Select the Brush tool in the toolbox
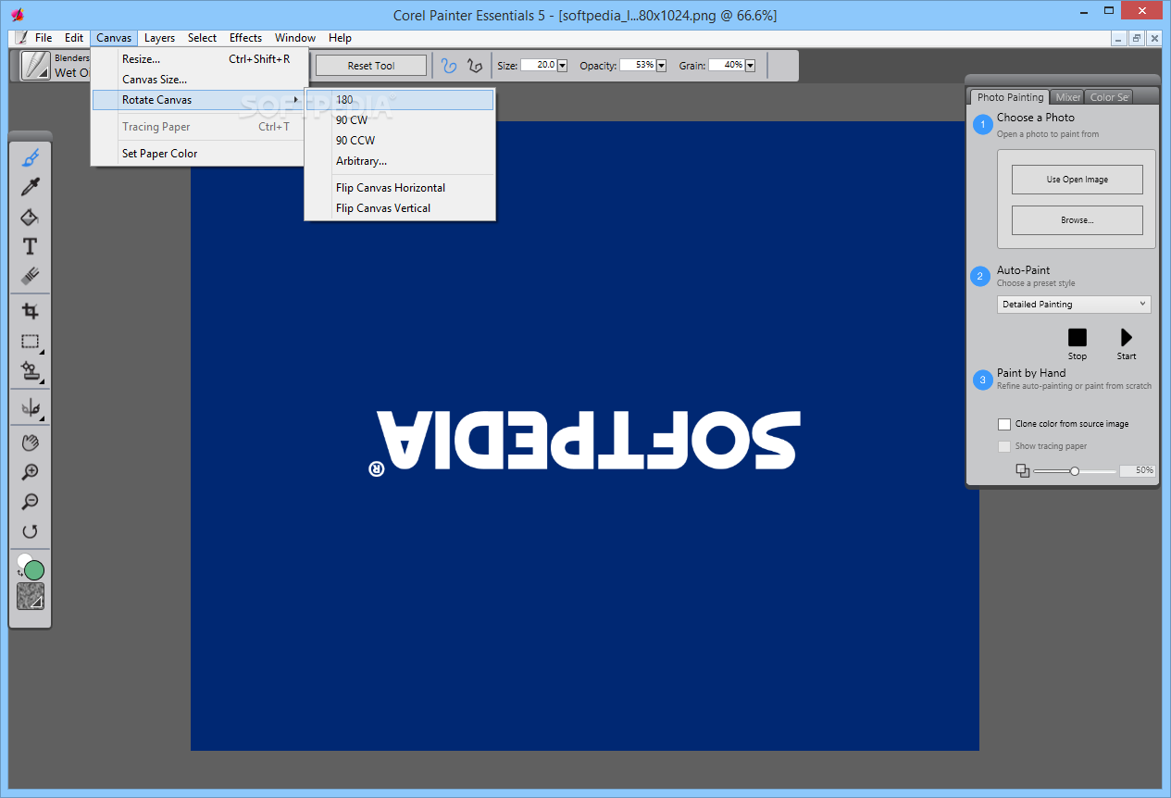Viewport: 1171px width, 798px height. [x=30, y=158]
